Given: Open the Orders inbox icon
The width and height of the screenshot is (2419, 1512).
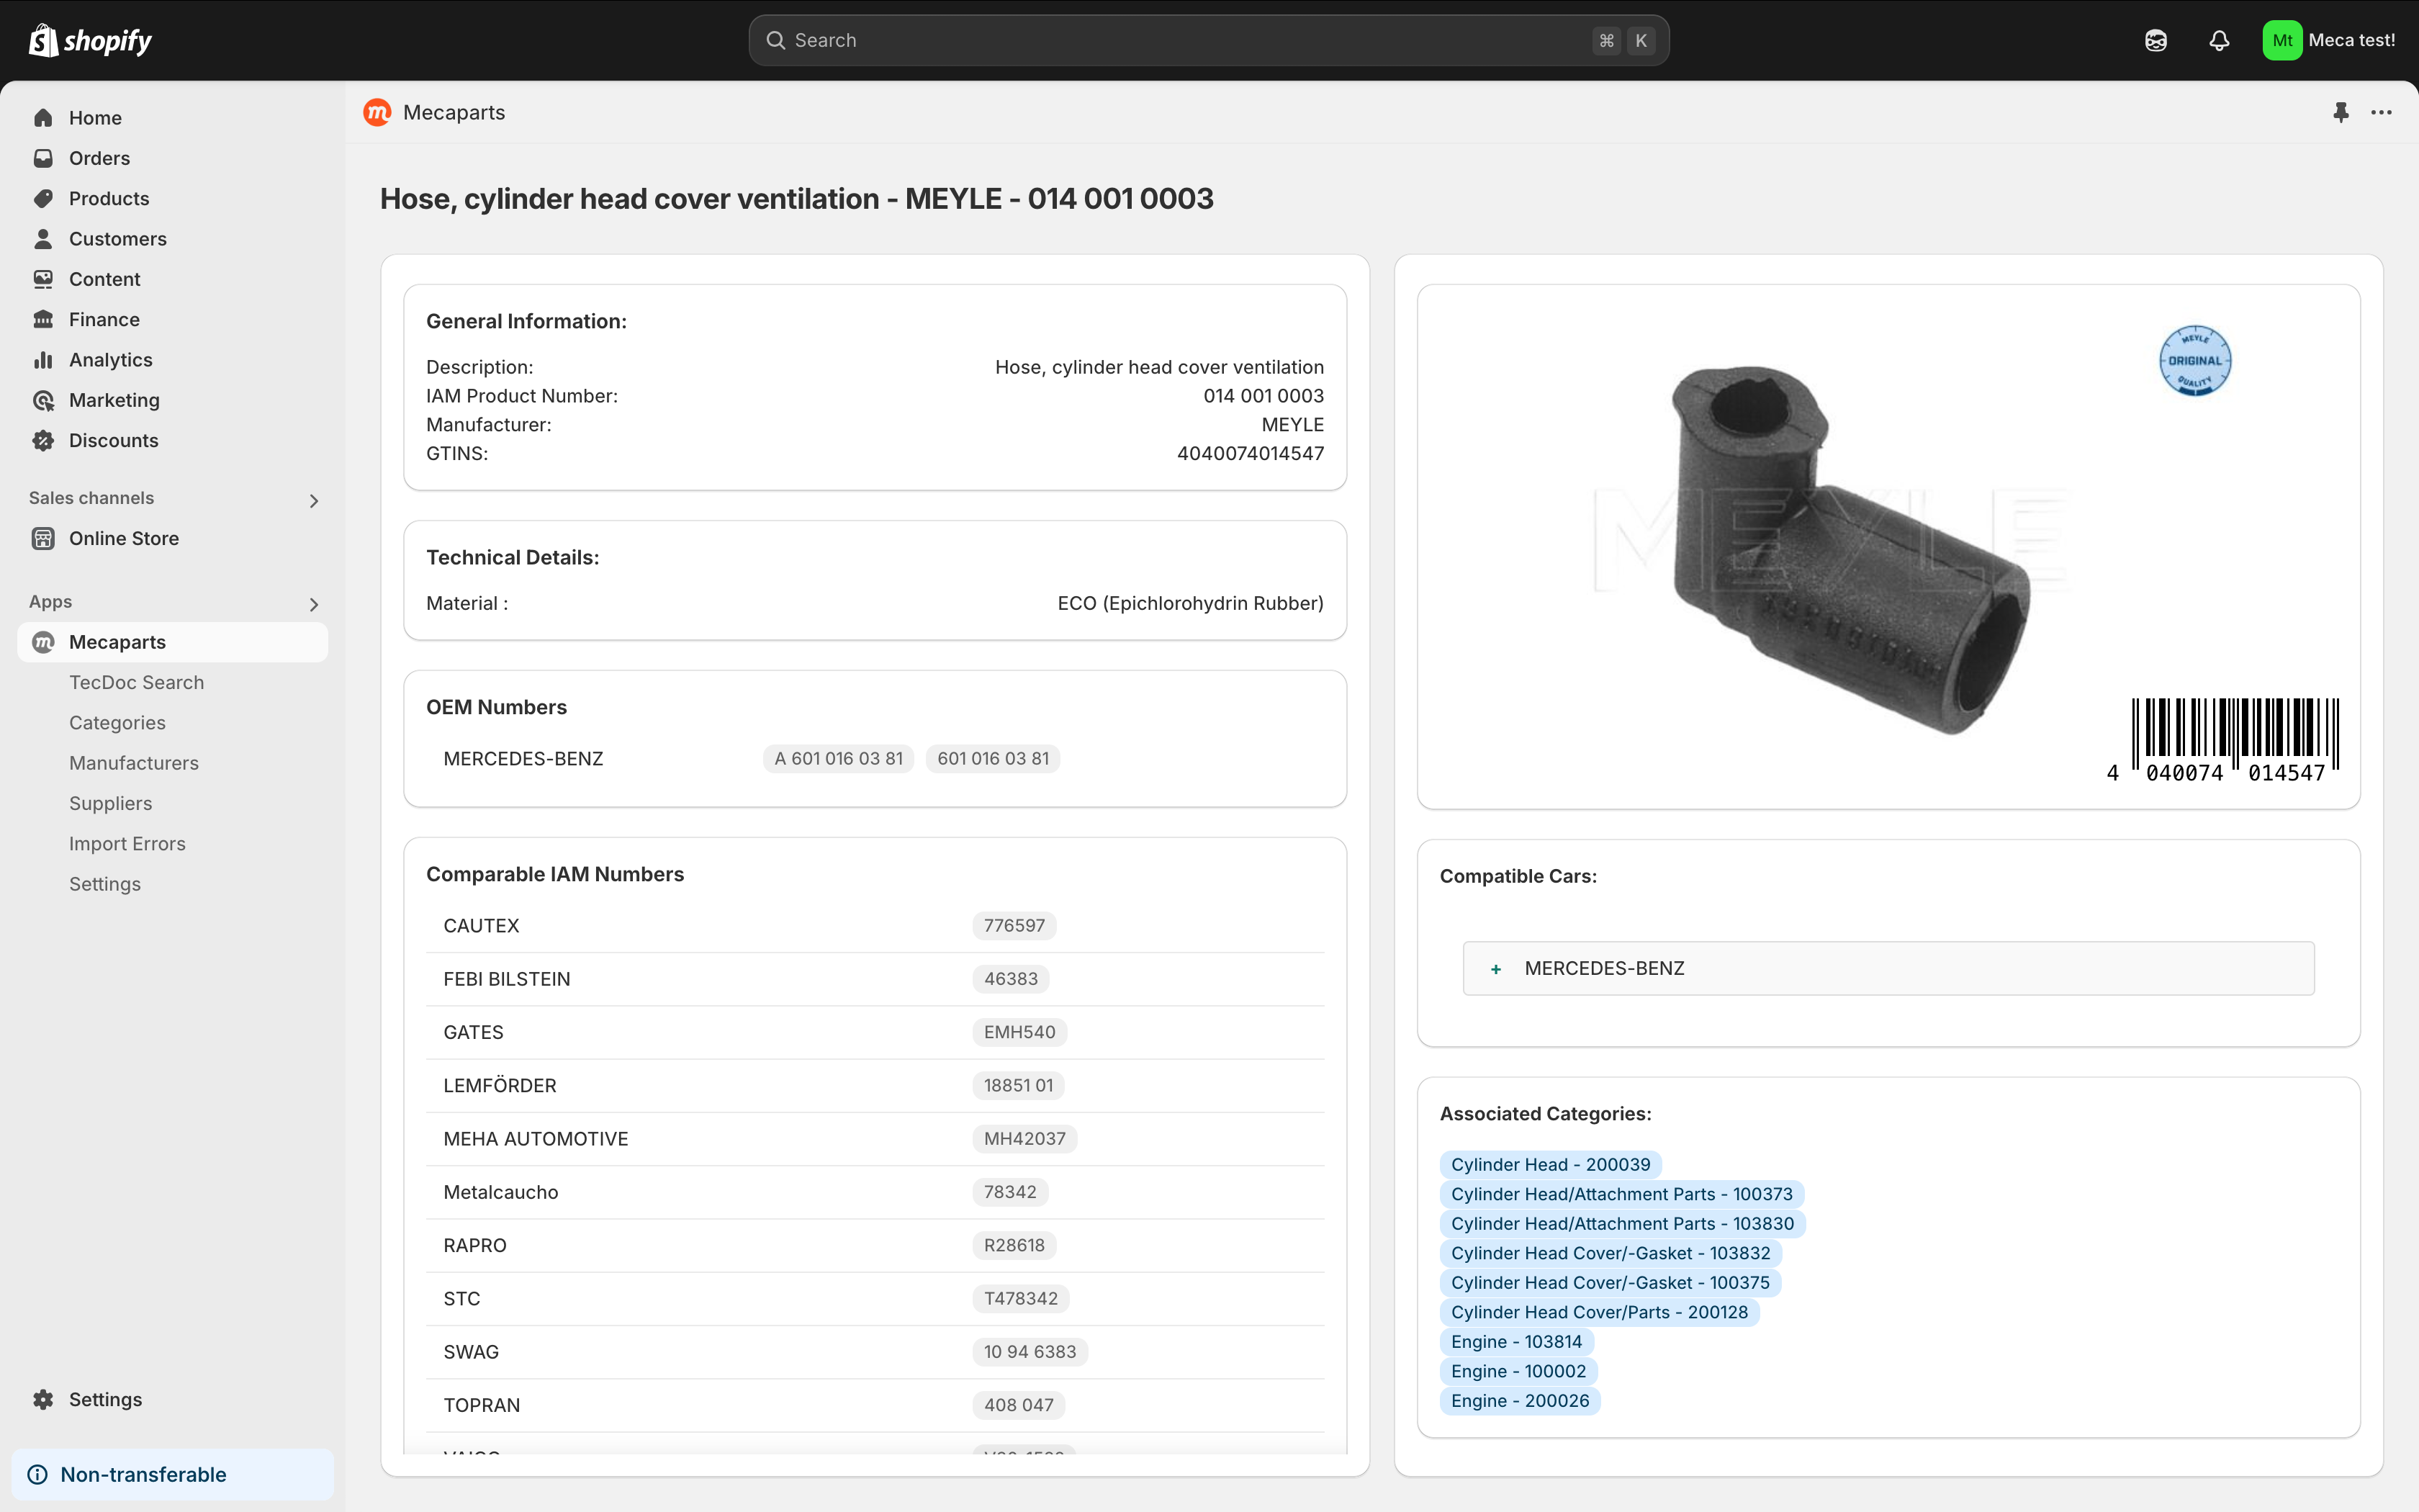Looking at the screenshot, I should pos(43,158).
